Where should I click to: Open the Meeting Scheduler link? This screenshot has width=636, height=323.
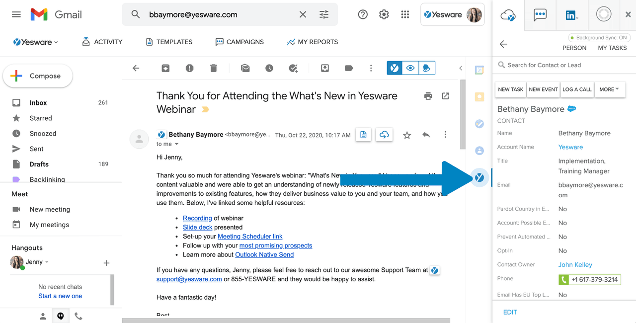250,237
